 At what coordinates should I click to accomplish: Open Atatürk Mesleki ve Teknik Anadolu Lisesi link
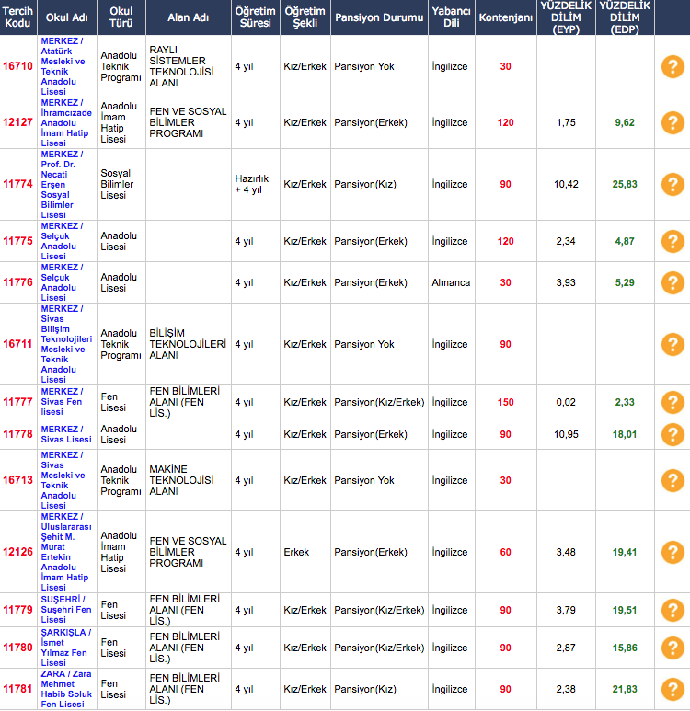[63, 66]
